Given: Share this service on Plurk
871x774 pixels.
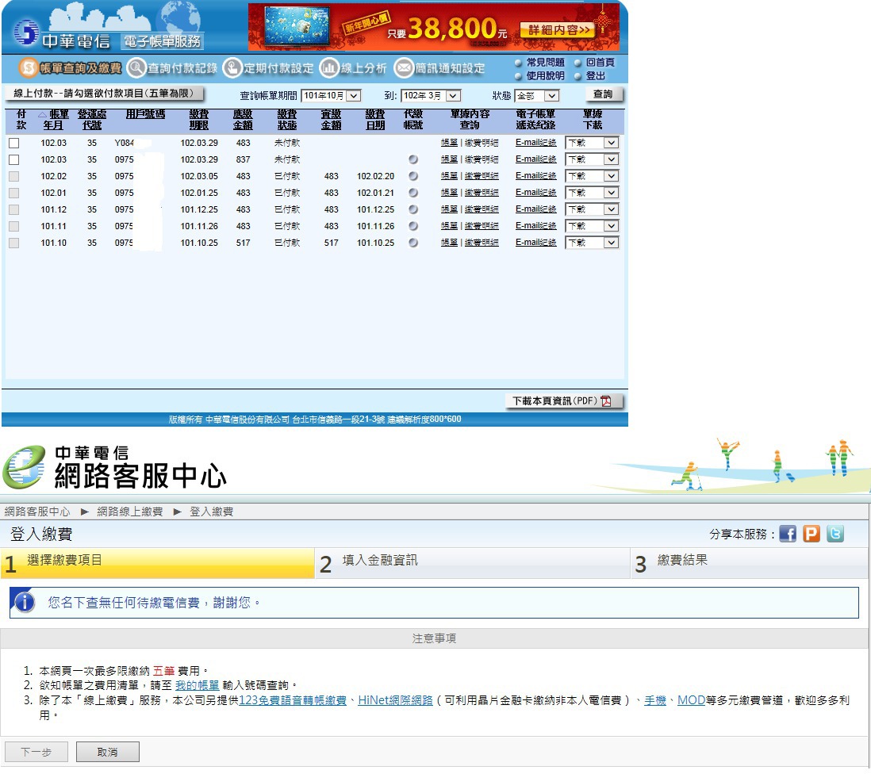Looking at the screenshot, I should point(811,534).
